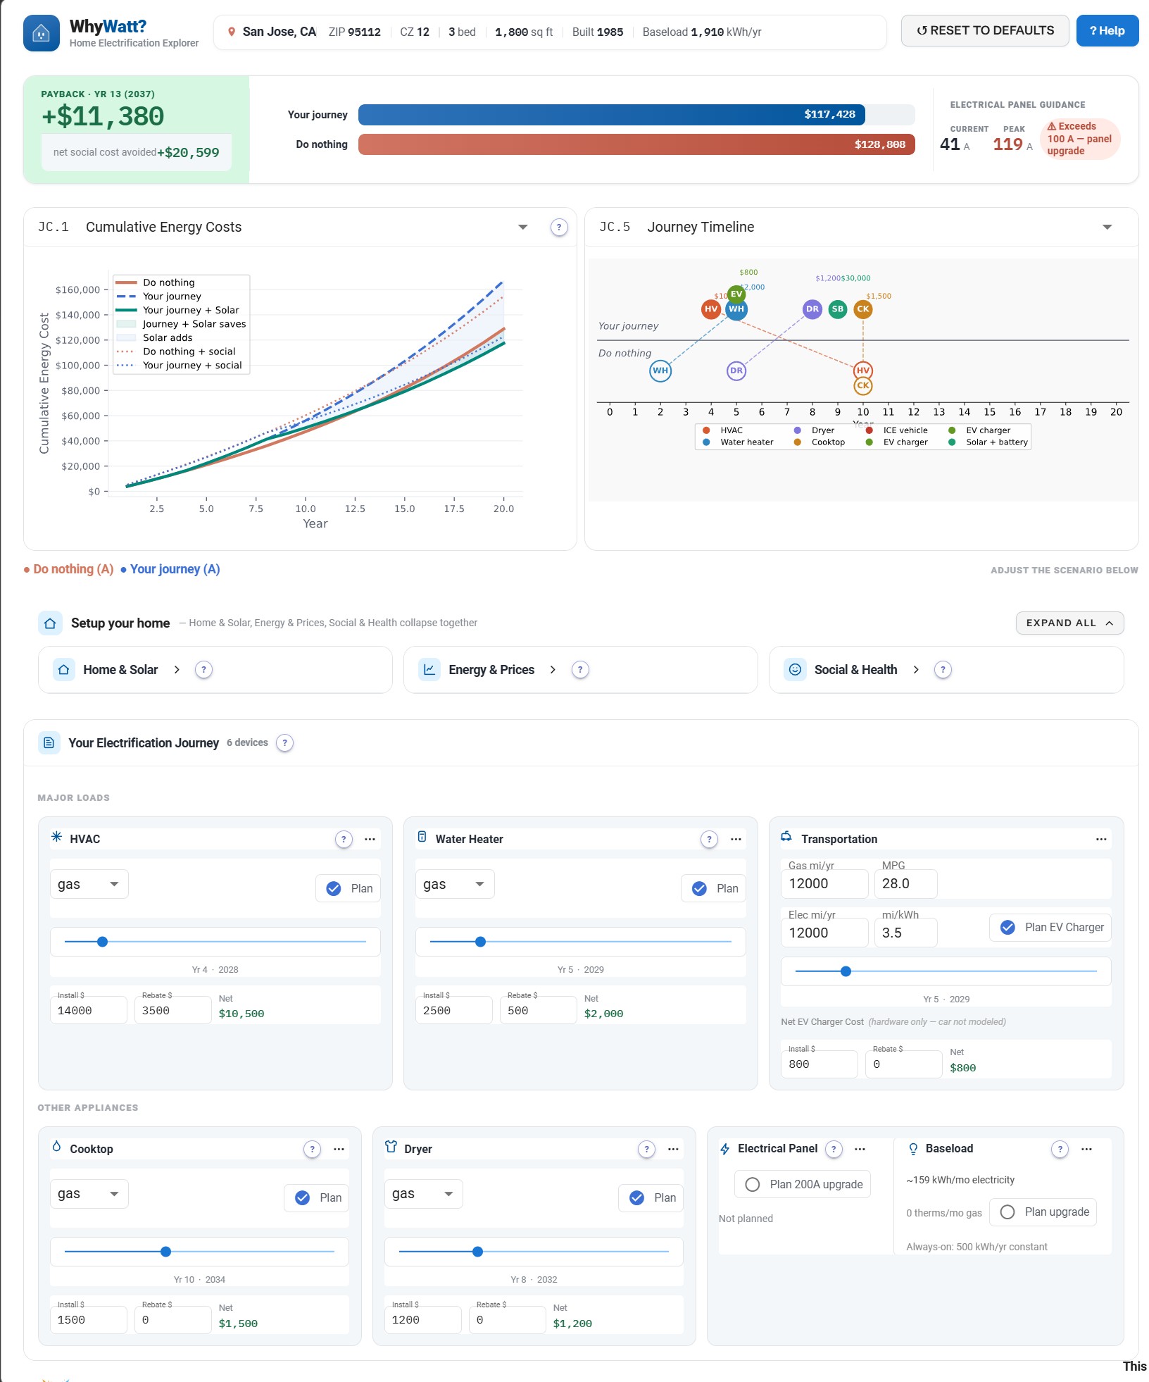
Task: Click the Water Heater Install $ field
Action: click(x=454, y=1010)
